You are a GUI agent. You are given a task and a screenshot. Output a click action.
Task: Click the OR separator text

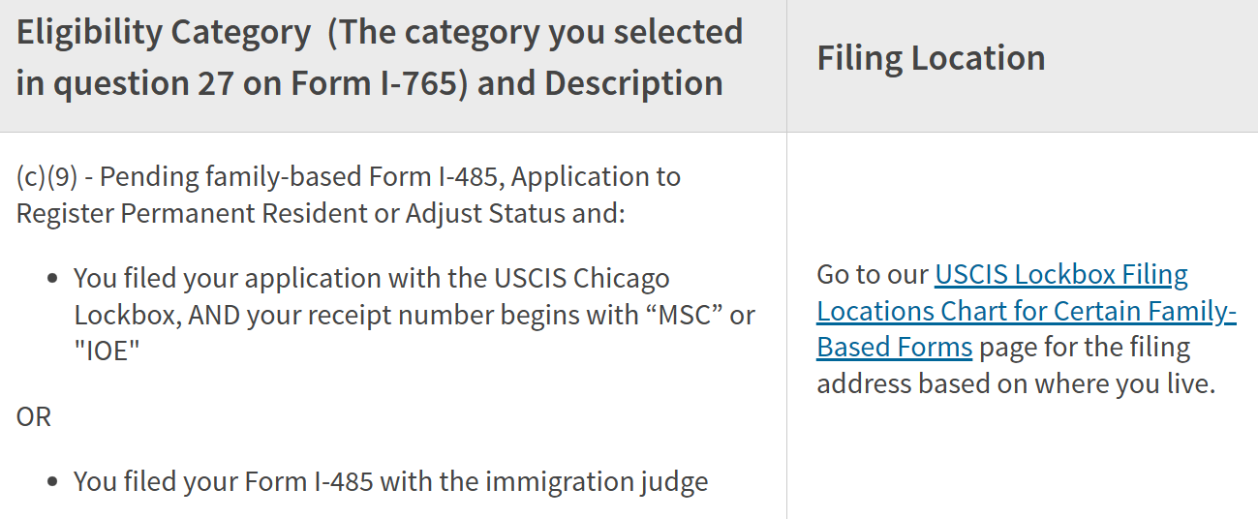click(x=34, y=417)
